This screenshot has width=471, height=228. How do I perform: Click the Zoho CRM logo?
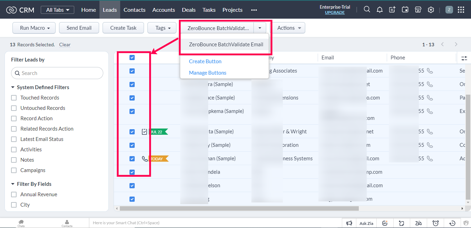(x=20, y=10)
